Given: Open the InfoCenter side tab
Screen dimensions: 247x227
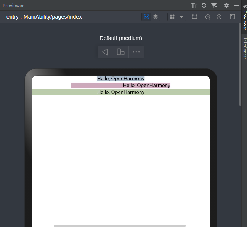Looking at the screenshot, I should [245, 48].
